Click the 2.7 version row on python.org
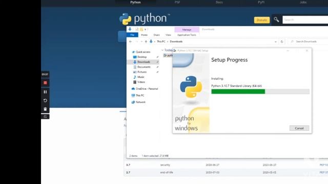Viewport: 328px width, 184px height. 226,172
